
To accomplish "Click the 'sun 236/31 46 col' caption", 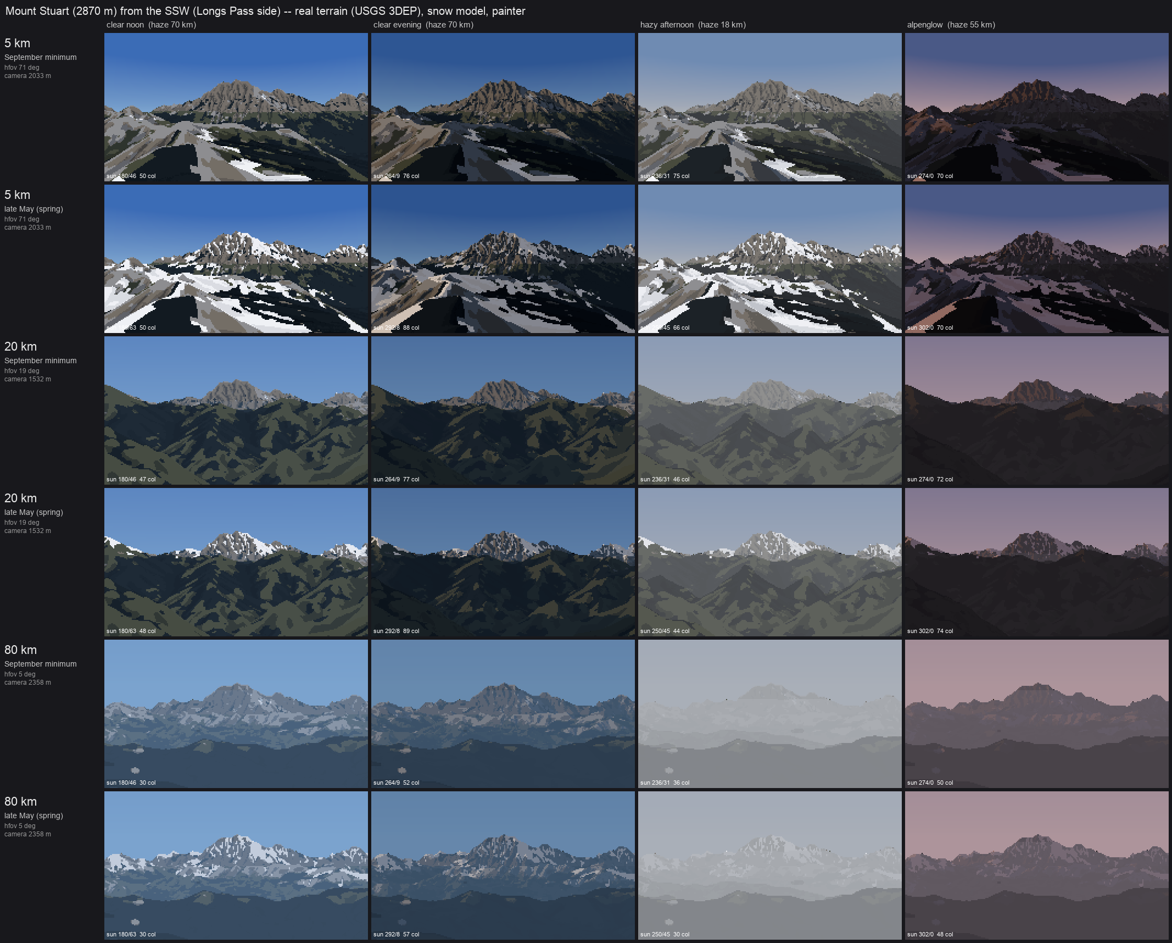I will coord(665,479).
